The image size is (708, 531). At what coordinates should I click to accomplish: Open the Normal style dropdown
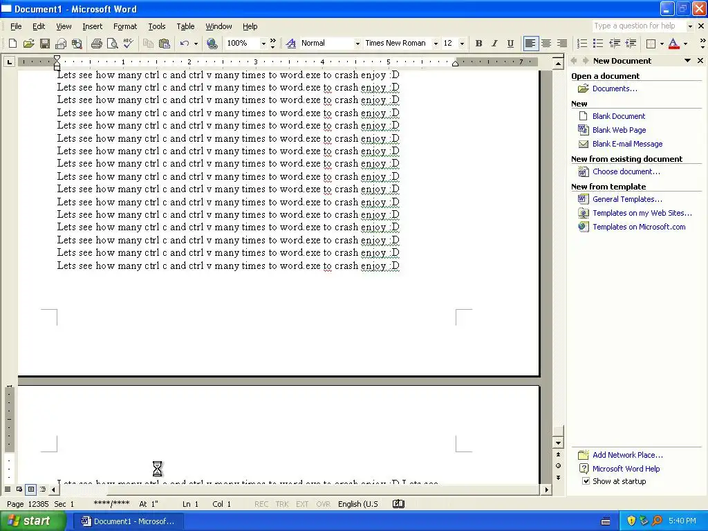pyautogui.click(x=357, y=44)
